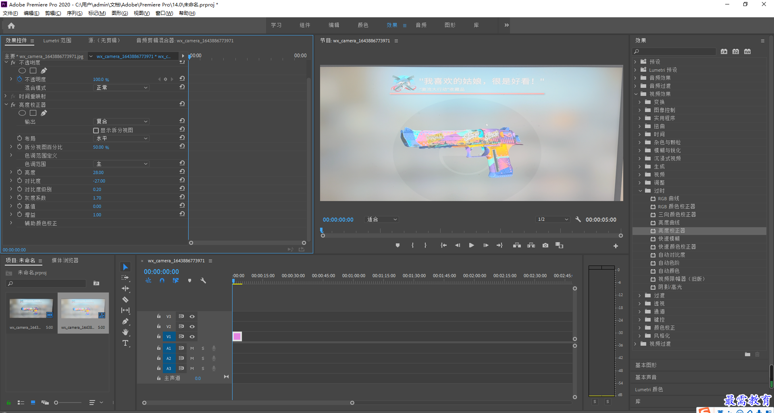This screenshot has height=413, width=774.
Task: Toggle V1 track output eye
Action: point(192,336)
